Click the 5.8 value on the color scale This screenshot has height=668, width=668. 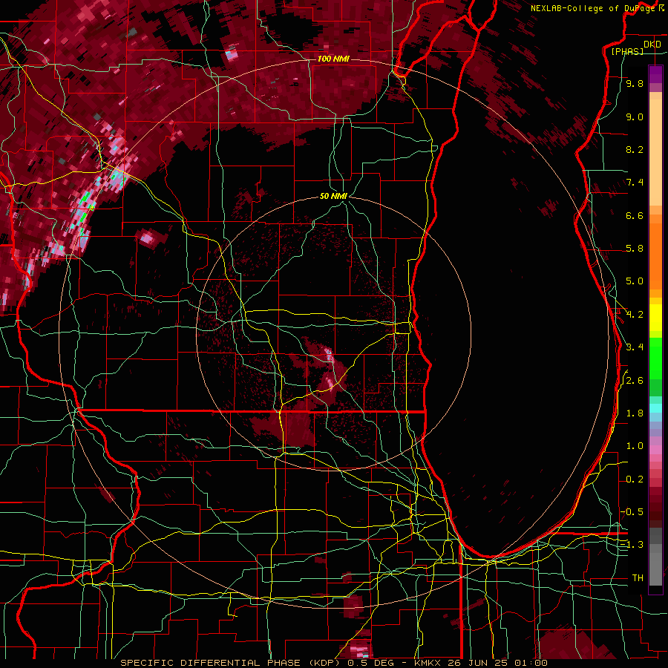[x=635, y=249]
